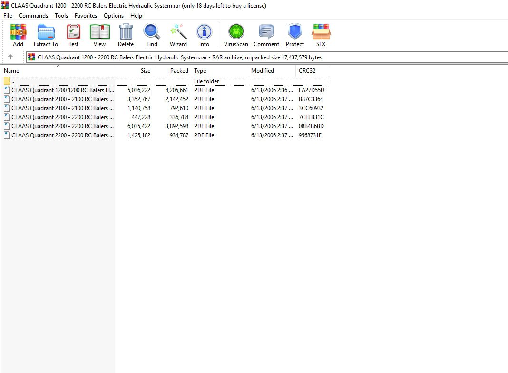Screen dimensions: 508x373
Task: Click packed size 3,892,598
Action: point(177,126)
